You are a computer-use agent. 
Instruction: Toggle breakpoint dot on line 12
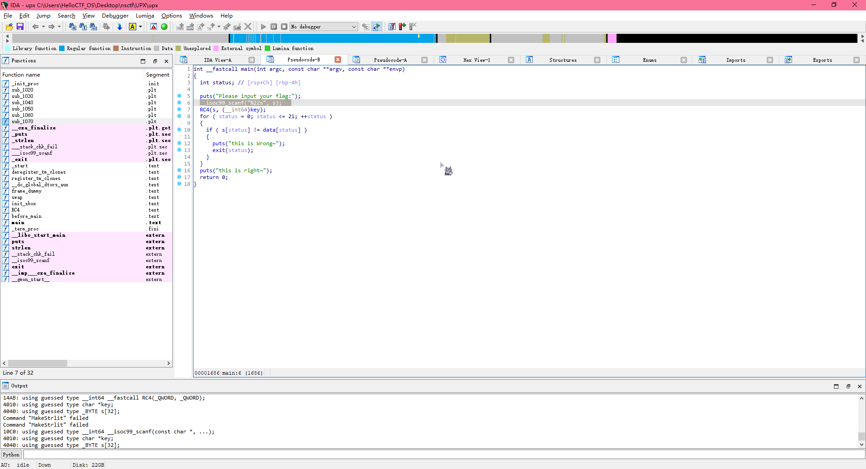(x=180, y=143)
